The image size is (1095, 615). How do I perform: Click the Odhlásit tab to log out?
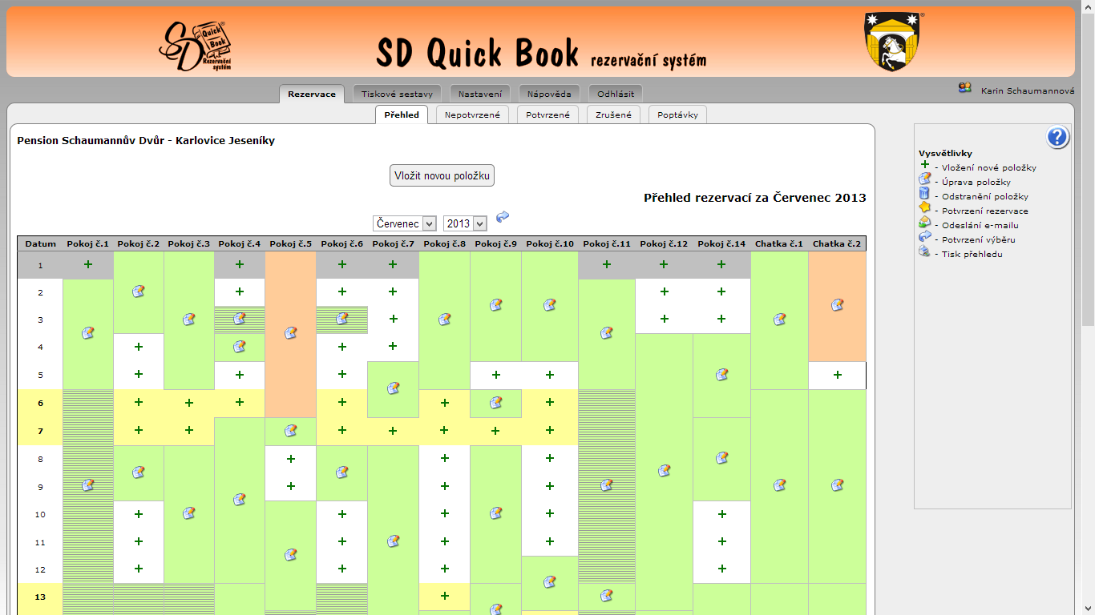[616, 94]
